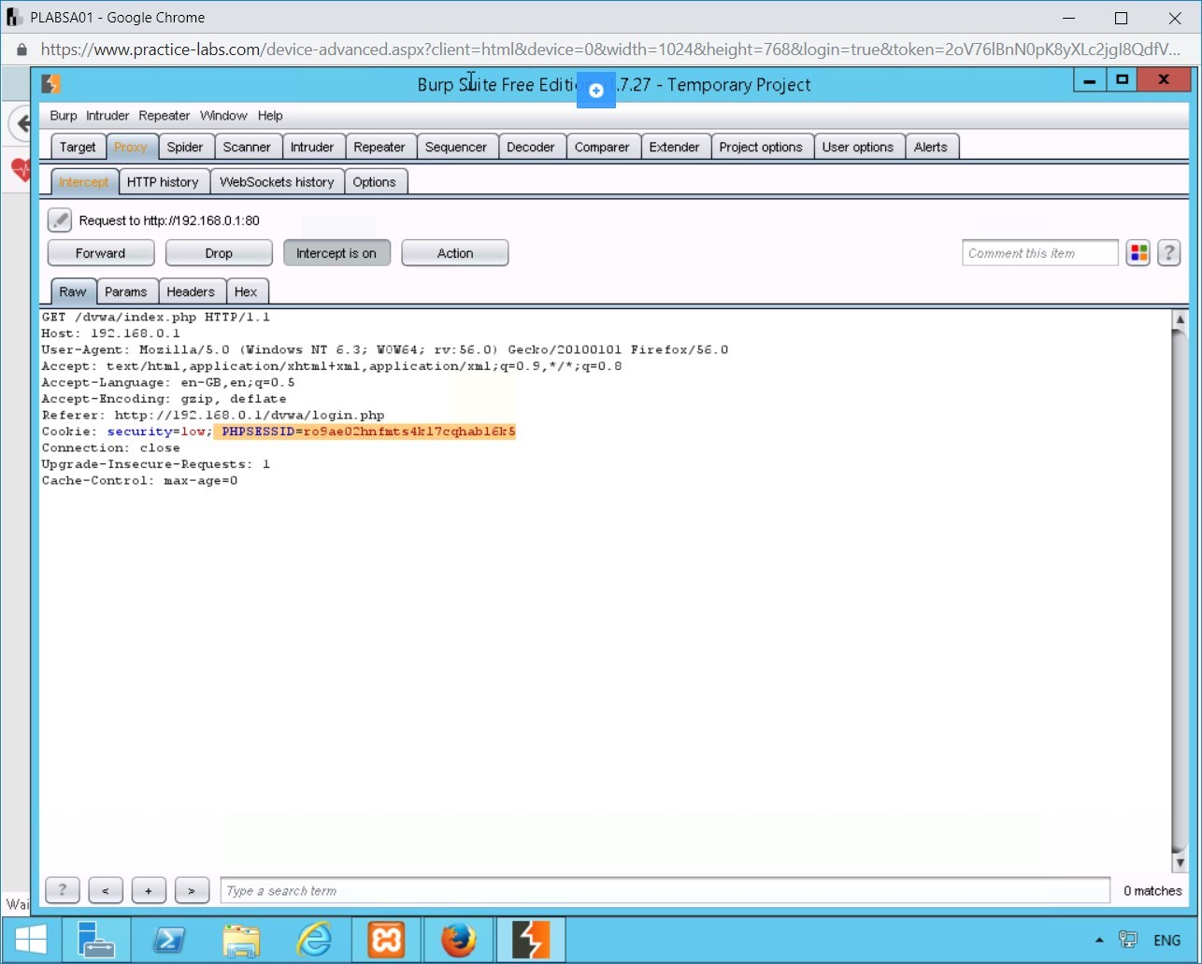The width and height of the screenshot is (1202, 964).
Task: Click the pencil edit icon beside request target
Action: tap(60, 220)
